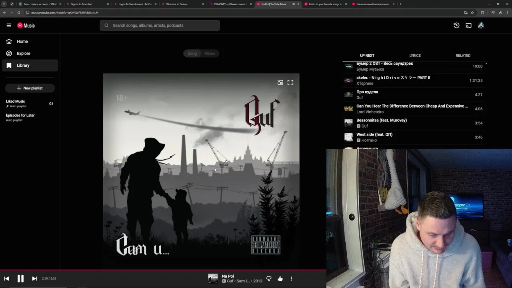Switch to the CS.MONEY browser tab
This screenshot has width=512, height=288.
(230, 4)
